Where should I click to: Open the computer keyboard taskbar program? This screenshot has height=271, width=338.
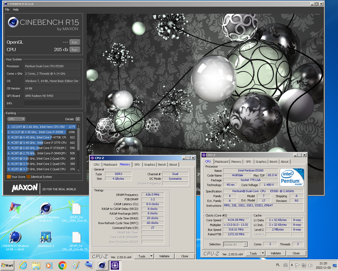pos(89,265)
